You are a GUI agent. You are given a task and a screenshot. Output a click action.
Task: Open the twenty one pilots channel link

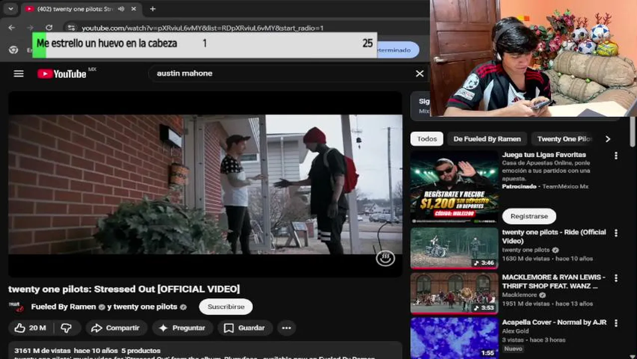coord(146,307)
